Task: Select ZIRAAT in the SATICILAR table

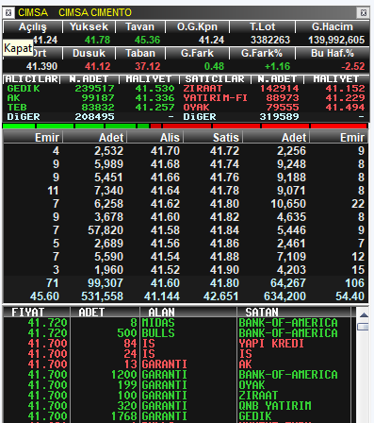Action: pos(203,89)
